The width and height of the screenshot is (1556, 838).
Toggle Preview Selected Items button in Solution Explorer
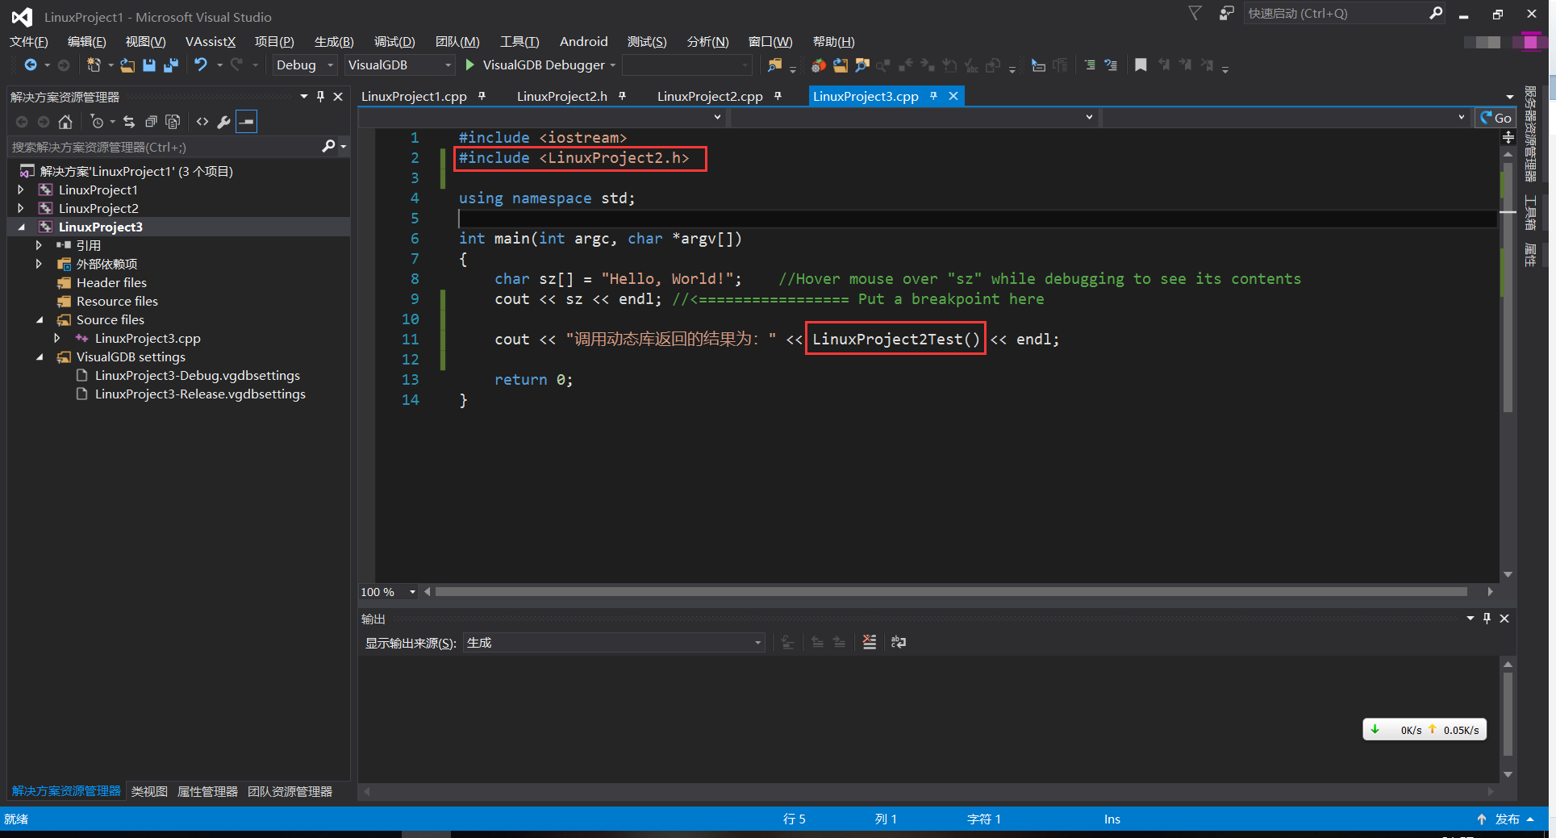[247, 122]
